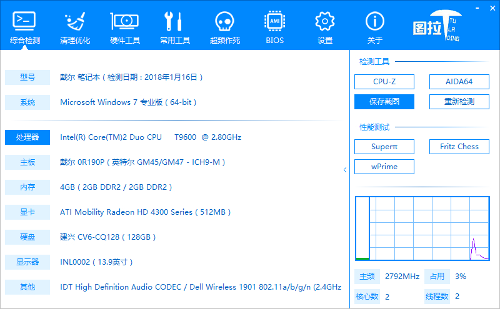
Task: Open the 设置 gear icon
Action: [x=324, y=21]
